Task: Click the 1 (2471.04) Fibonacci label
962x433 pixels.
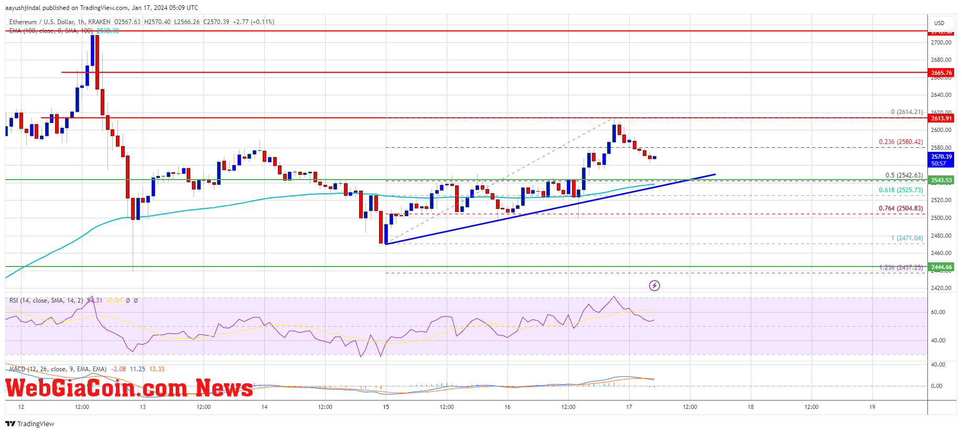Action: [x=907, y=238]
